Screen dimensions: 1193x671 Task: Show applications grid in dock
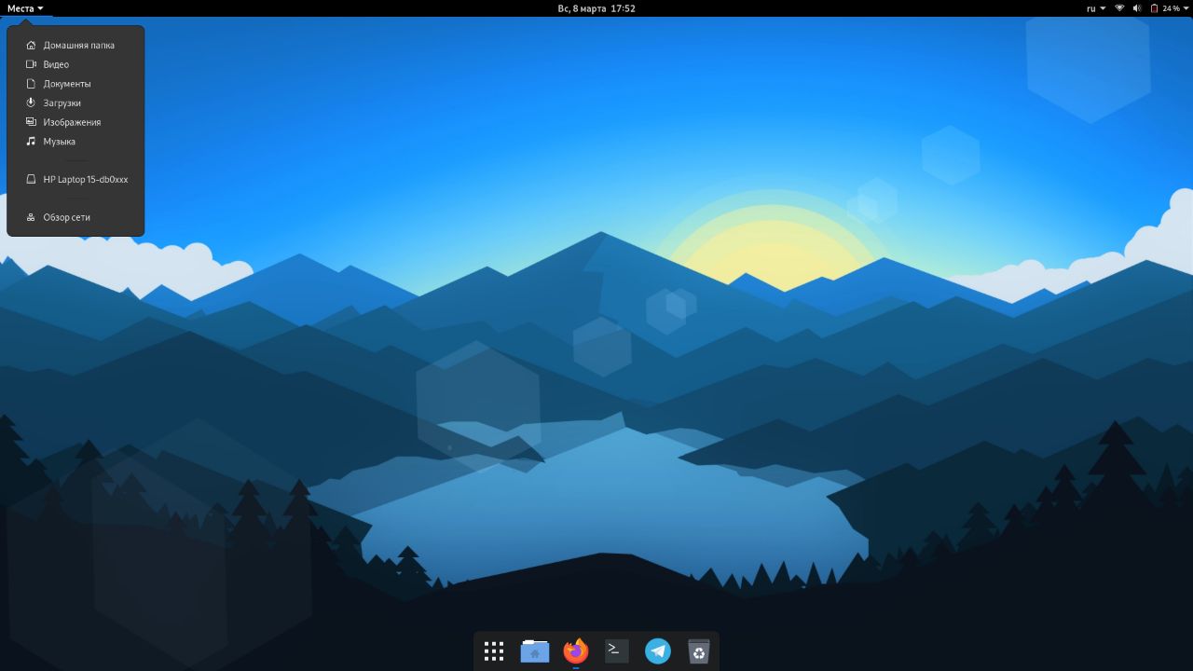pos(494,650)
